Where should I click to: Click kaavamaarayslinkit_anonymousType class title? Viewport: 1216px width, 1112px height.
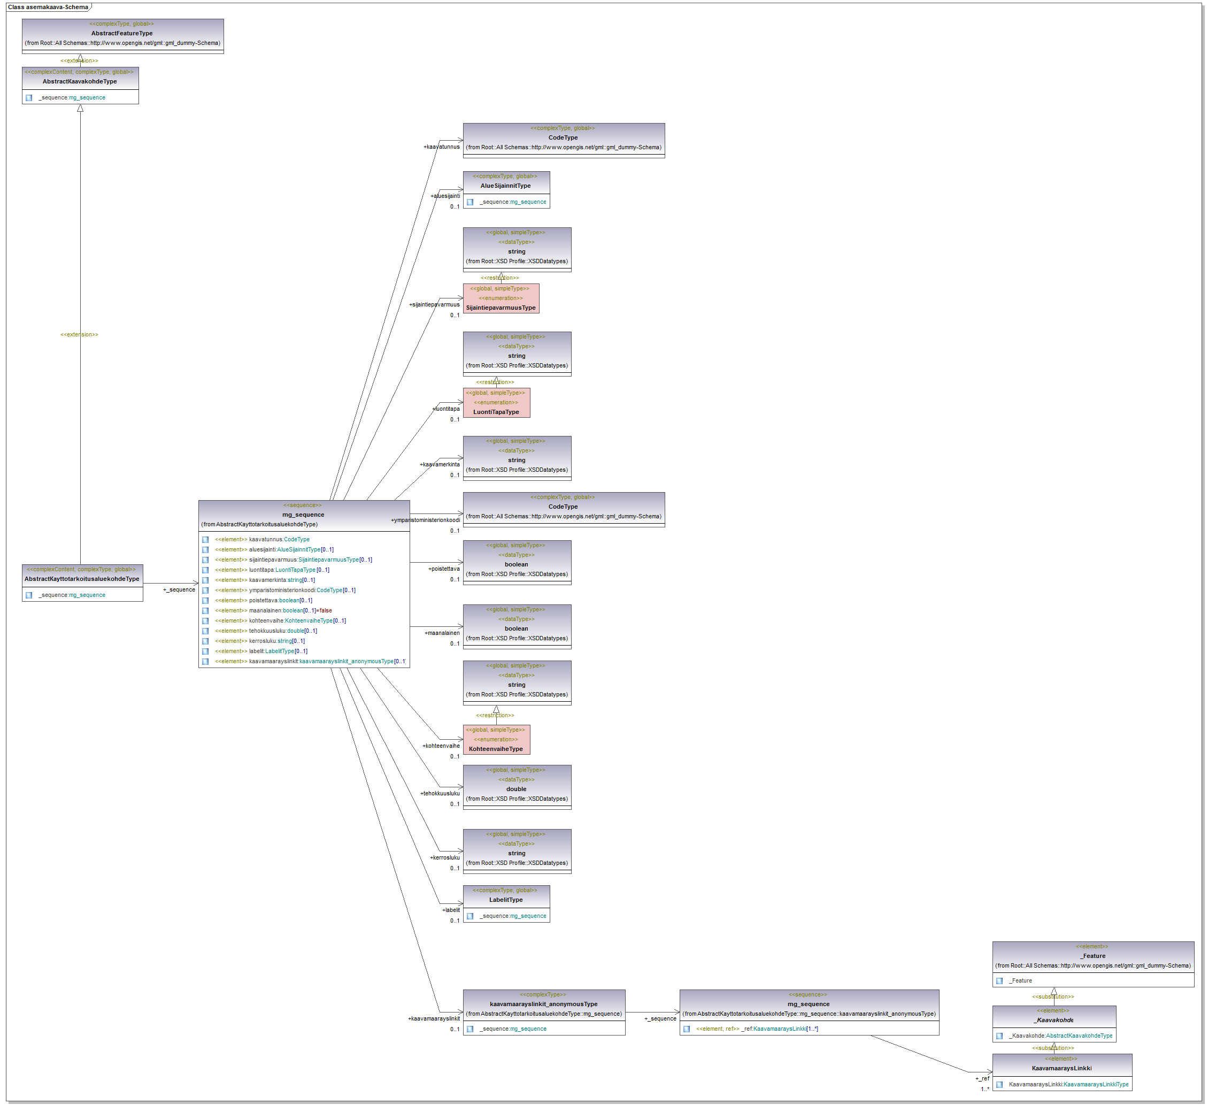(x=543, y=1004)
